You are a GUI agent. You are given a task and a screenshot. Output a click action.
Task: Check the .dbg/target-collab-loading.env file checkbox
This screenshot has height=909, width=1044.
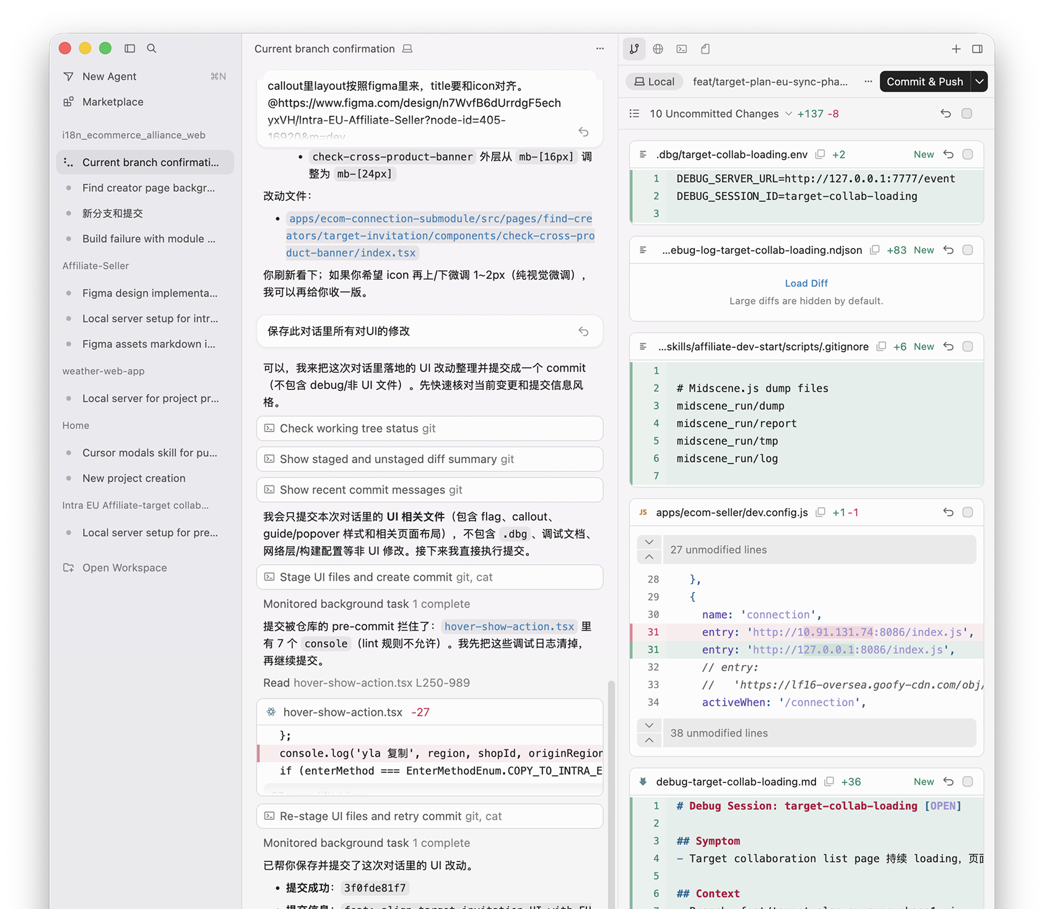968,154
